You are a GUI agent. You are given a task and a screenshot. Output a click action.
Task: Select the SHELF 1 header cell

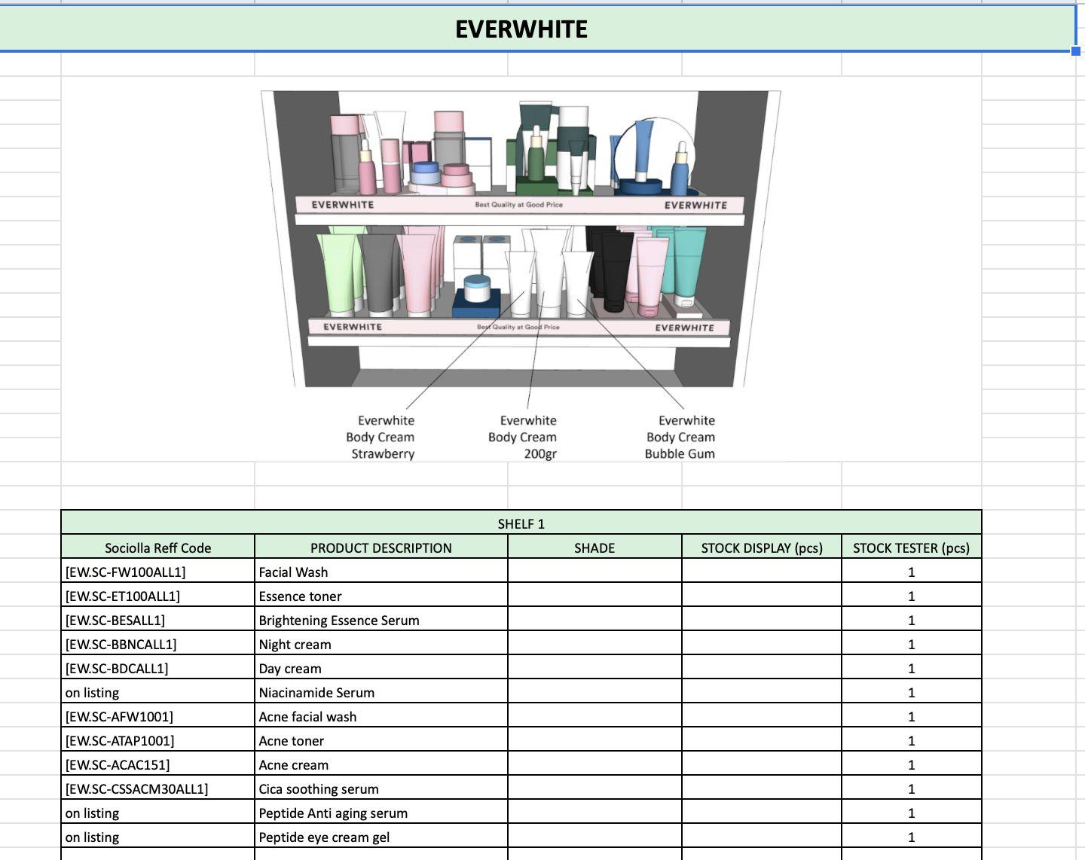pyautogui.click(x=521, y=523)
